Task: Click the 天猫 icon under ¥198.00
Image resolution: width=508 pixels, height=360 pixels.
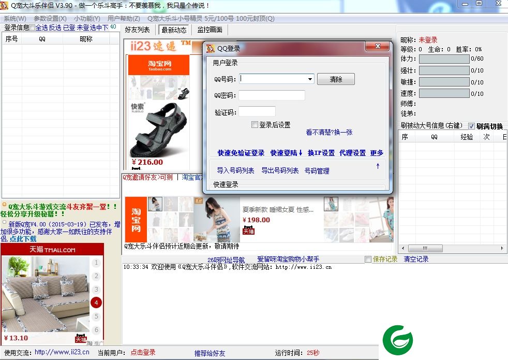Action: tap(248, 231)
